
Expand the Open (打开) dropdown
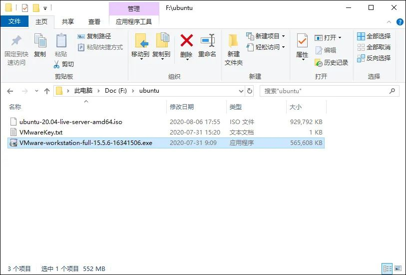(340, 38)
